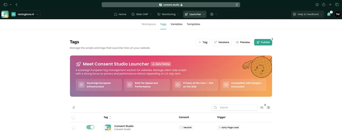Sort by Tag column header

point(108,117)
